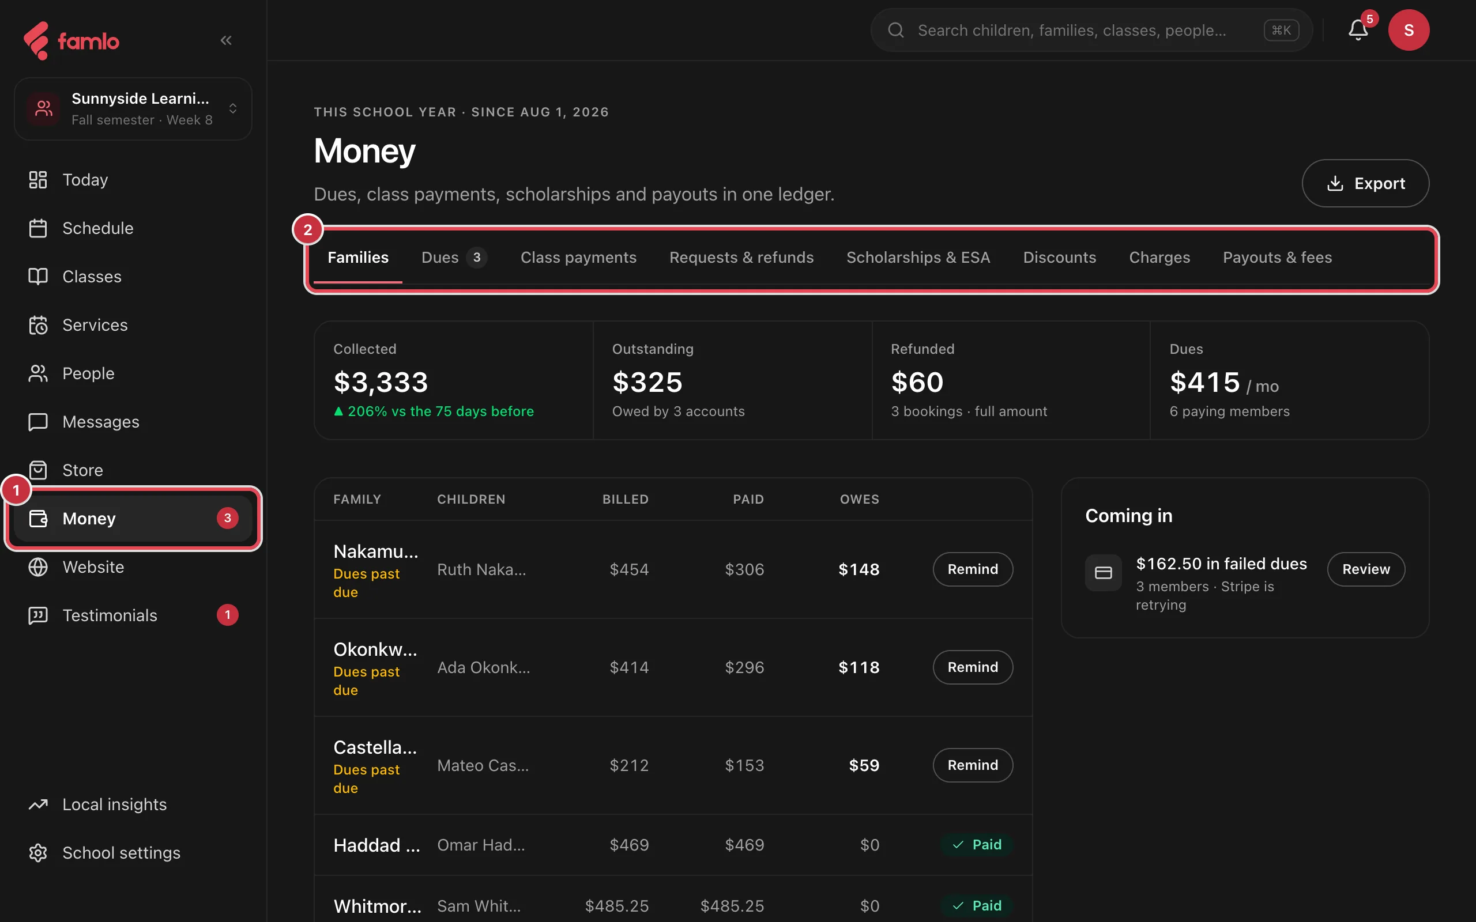Click the Outstanding $325 stat
Screen dimensions: 1476x922
(x=732, y=380)
